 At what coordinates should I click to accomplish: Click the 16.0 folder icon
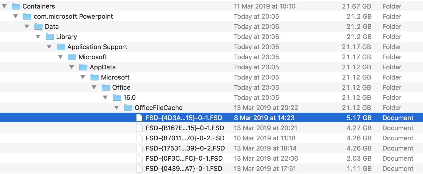tap(117, 97)
